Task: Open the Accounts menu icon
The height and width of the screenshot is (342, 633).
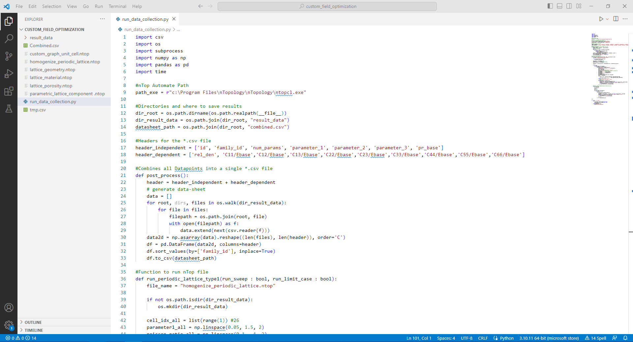Action: (9, 308)
